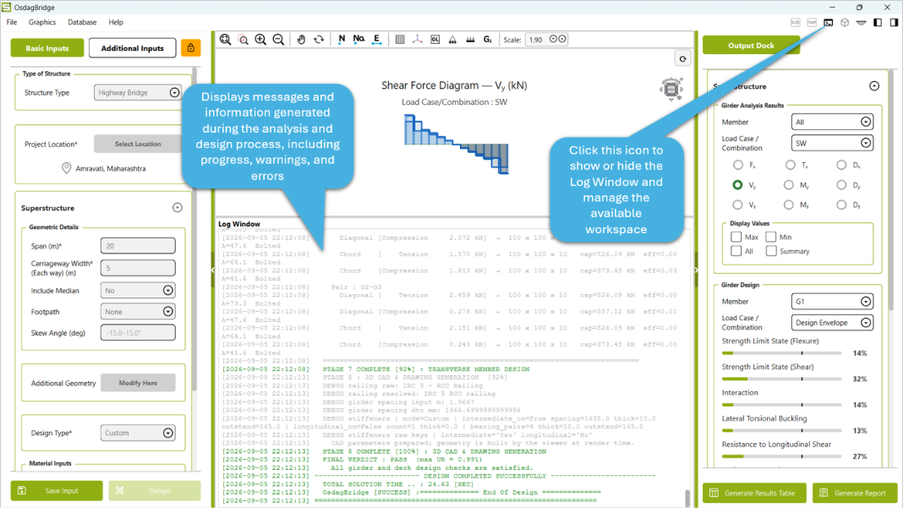Switch to the Basic Inputs tab
Image resolution: width=903 pixels, height=508 pixels.
tap(47, 48)
